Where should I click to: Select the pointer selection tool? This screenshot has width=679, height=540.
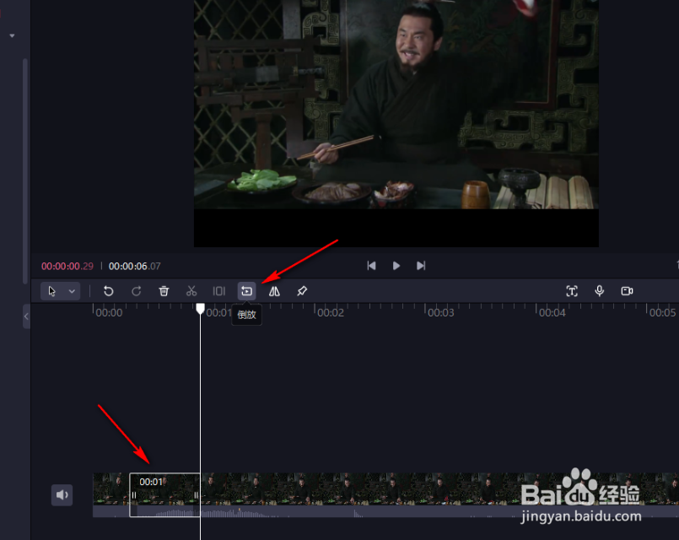pos(52,291)
